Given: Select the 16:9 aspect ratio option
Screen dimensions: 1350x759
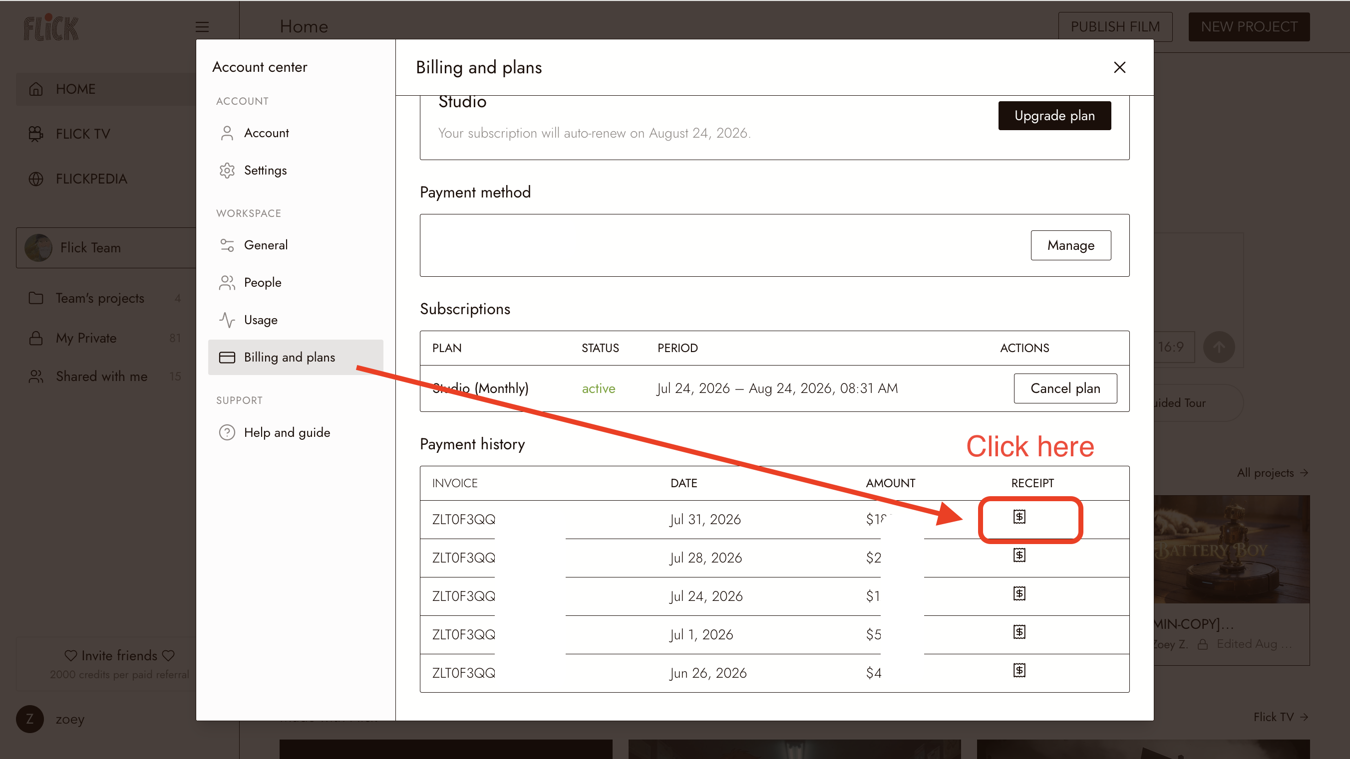Looking at the screenshot, I should coord(1174,347).
